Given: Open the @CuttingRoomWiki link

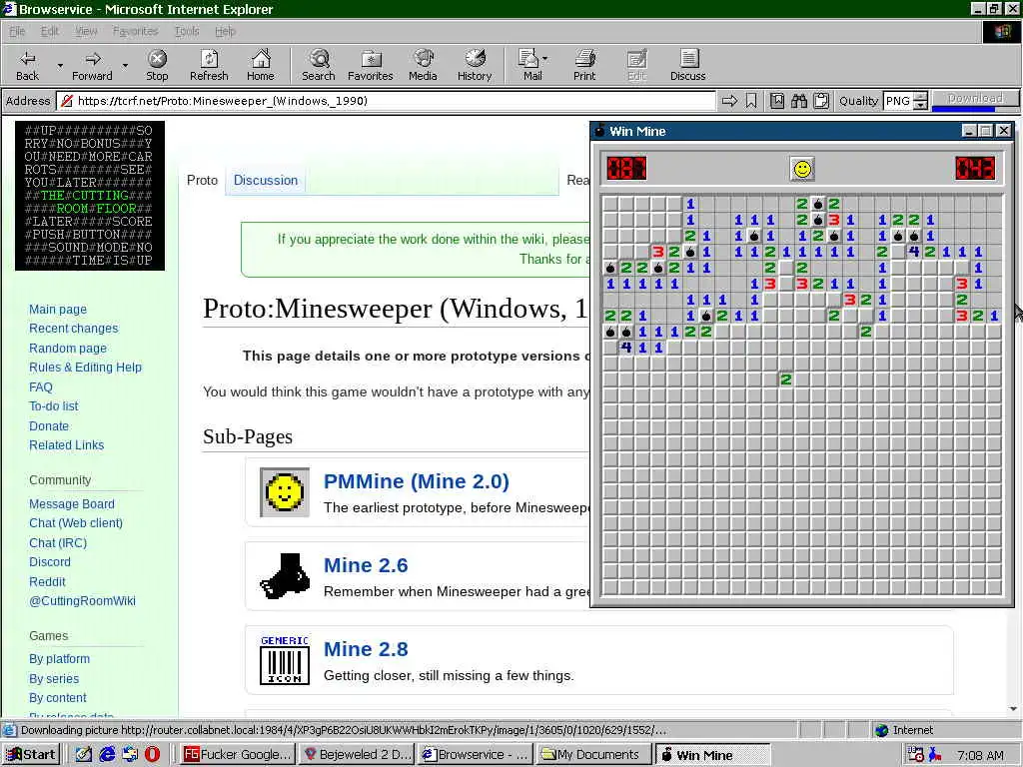Looking at the screenshot, I should (x=82, y=600).
